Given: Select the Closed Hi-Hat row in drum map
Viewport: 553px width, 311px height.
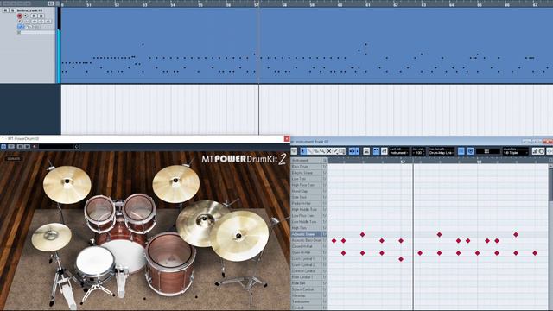Looking at the screenshot, I should pyautogui.click(x=307, y=246).
